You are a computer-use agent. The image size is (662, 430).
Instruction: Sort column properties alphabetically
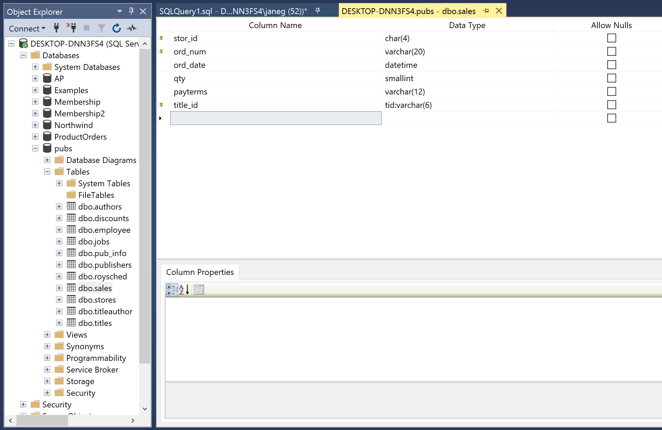(184, 290)
